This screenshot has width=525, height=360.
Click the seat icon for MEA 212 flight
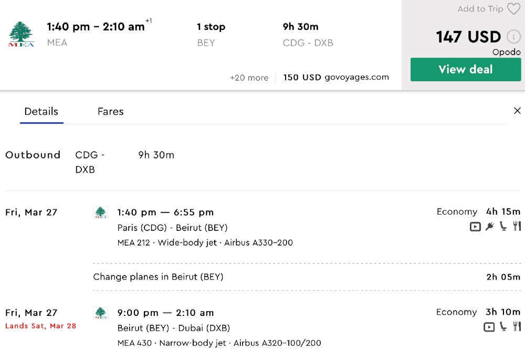click(x=503, y=227)
